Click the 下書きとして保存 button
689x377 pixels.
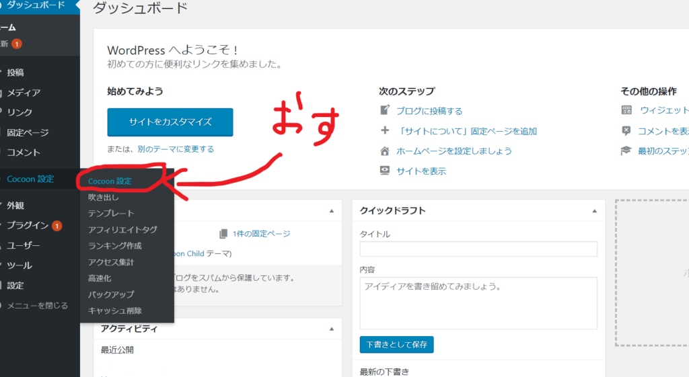[x=397, y=345]
